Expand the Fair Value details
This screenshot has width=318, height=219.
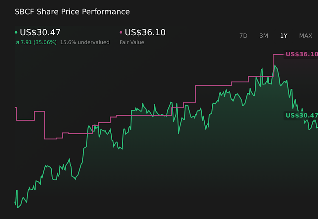coord(132,42)
